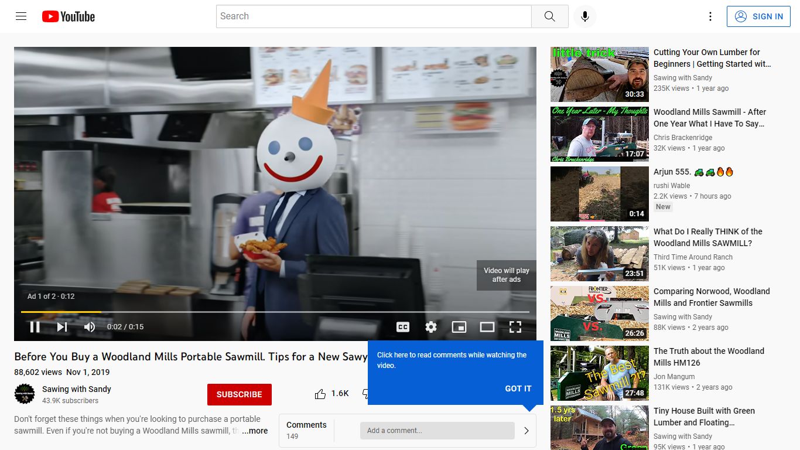800x450 pixels.
Task: Toggle closed captions on
Action: pyautogui.click(x=403, y=327)
